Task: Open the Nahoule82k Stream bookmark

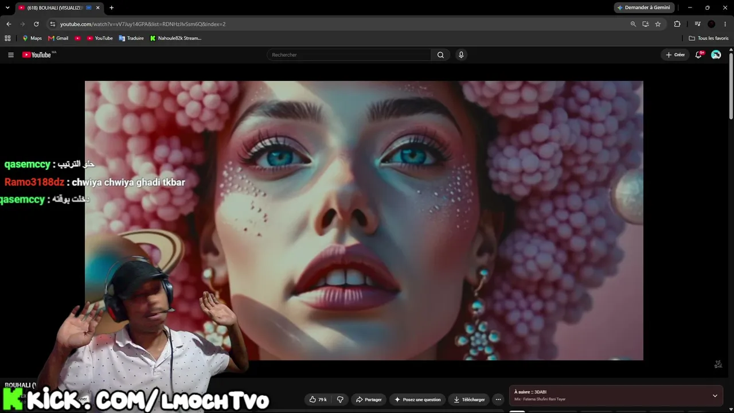Action: (x=175, y=38)
